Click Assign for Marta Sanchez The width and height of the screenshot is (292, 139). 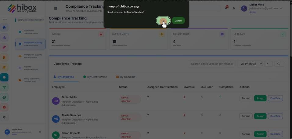260,116
